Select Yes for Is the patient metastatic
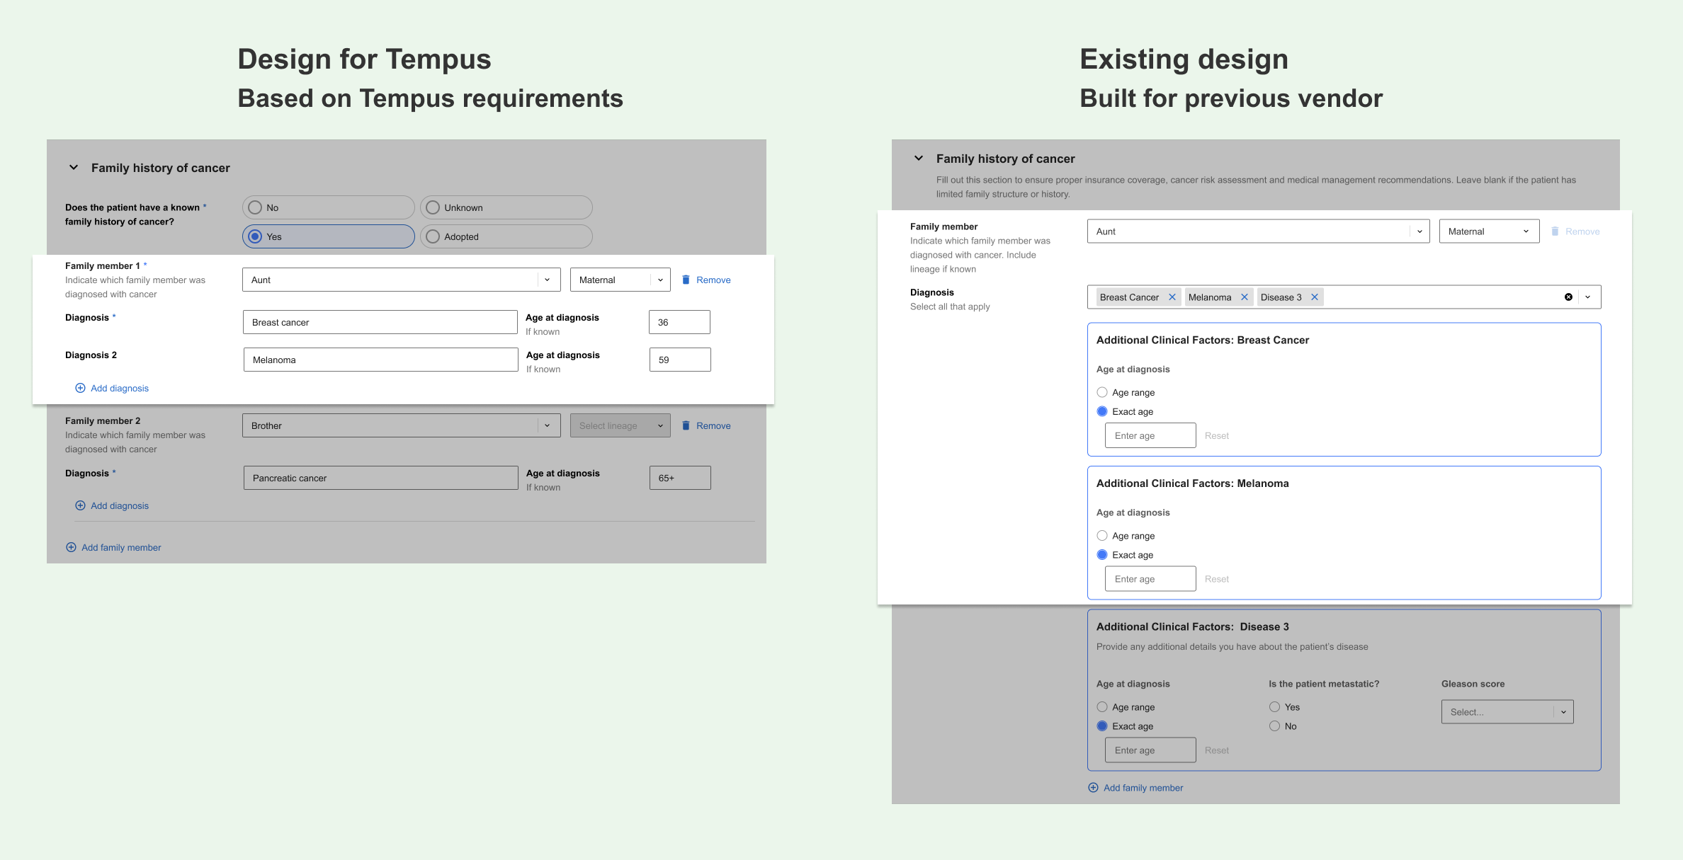The height and width of the screenshot is (860, 1683). click(1275, 707)
